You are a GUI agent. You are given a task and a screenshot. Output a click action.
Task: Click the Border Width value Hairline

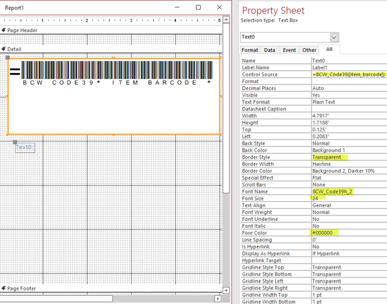349,164
